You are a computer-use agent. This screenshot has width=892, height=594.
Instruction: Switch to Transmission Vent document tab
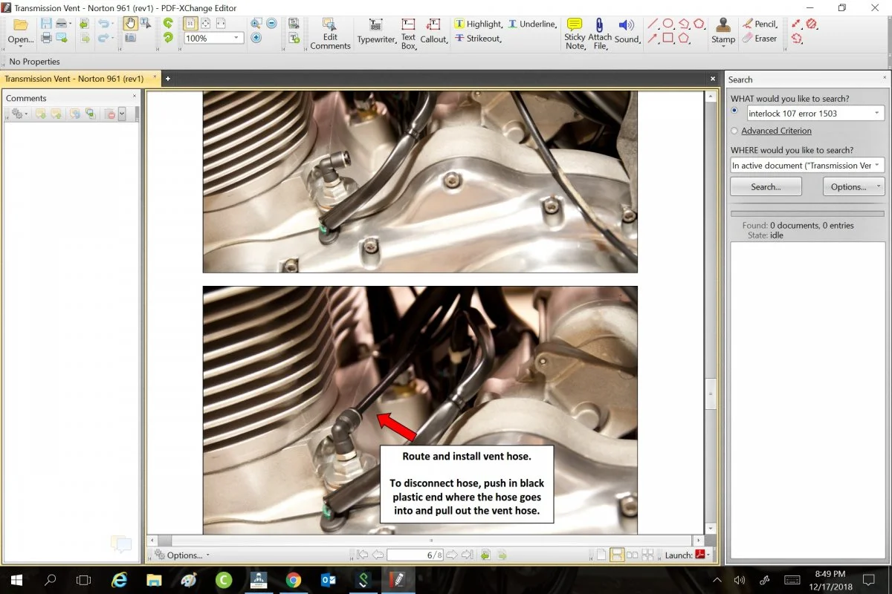74,78
